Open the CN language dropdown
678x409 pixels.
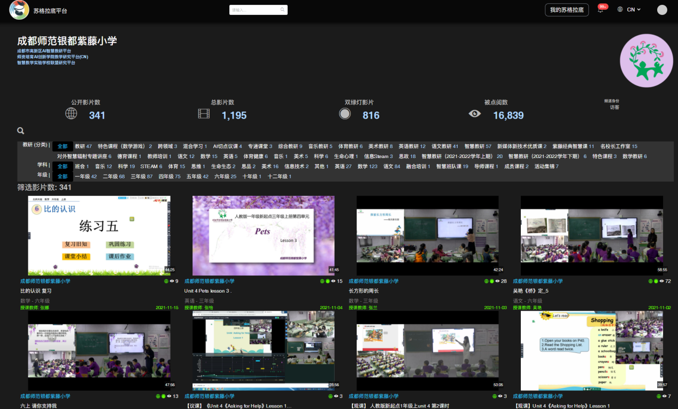coord(629,10)
